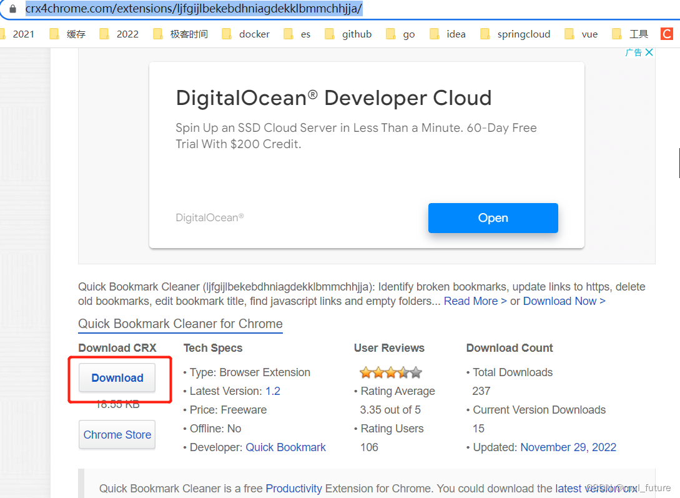Image resolution: width=680 pixels, height=498 pixels.
Task: Open the es bookmark folder
Action: (x=297, y=34)
